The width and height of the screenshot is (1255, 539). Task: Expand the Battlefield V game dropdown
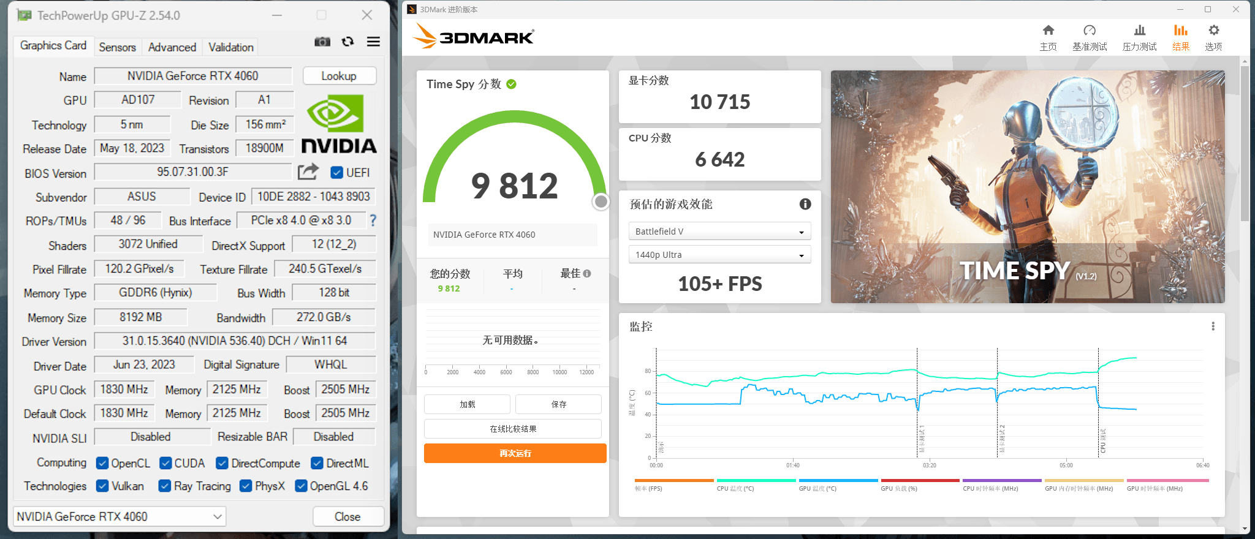pos(719,232)
